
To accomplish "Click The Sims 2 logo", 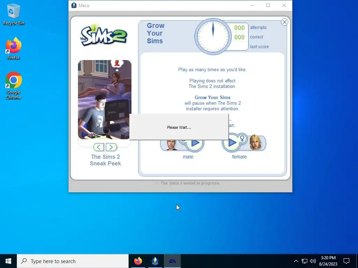I will 103,35.
